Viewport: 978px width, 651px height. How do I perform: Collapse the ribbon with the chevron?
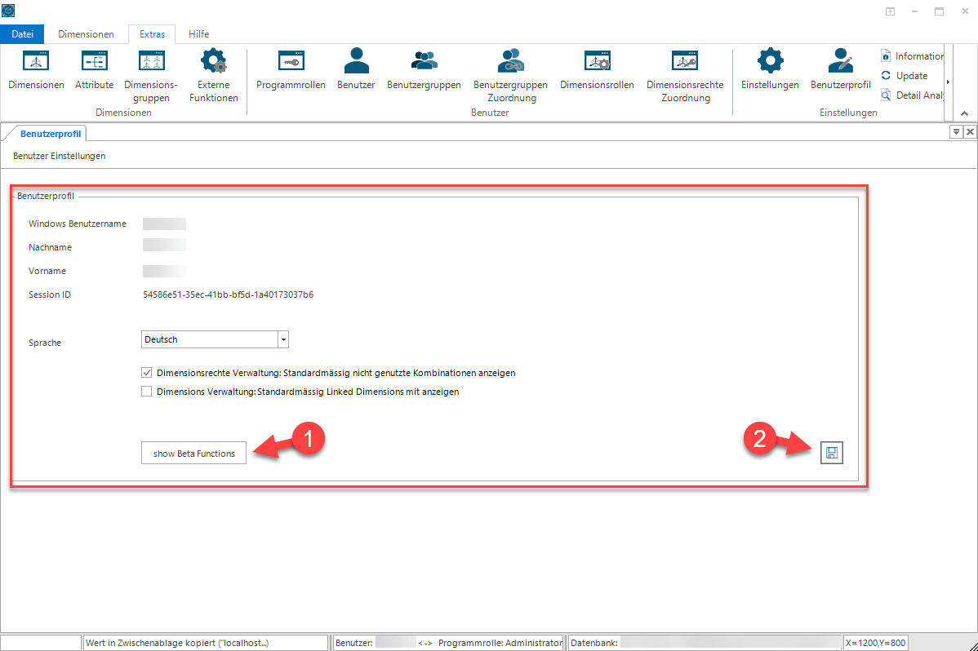coord(964,113)
